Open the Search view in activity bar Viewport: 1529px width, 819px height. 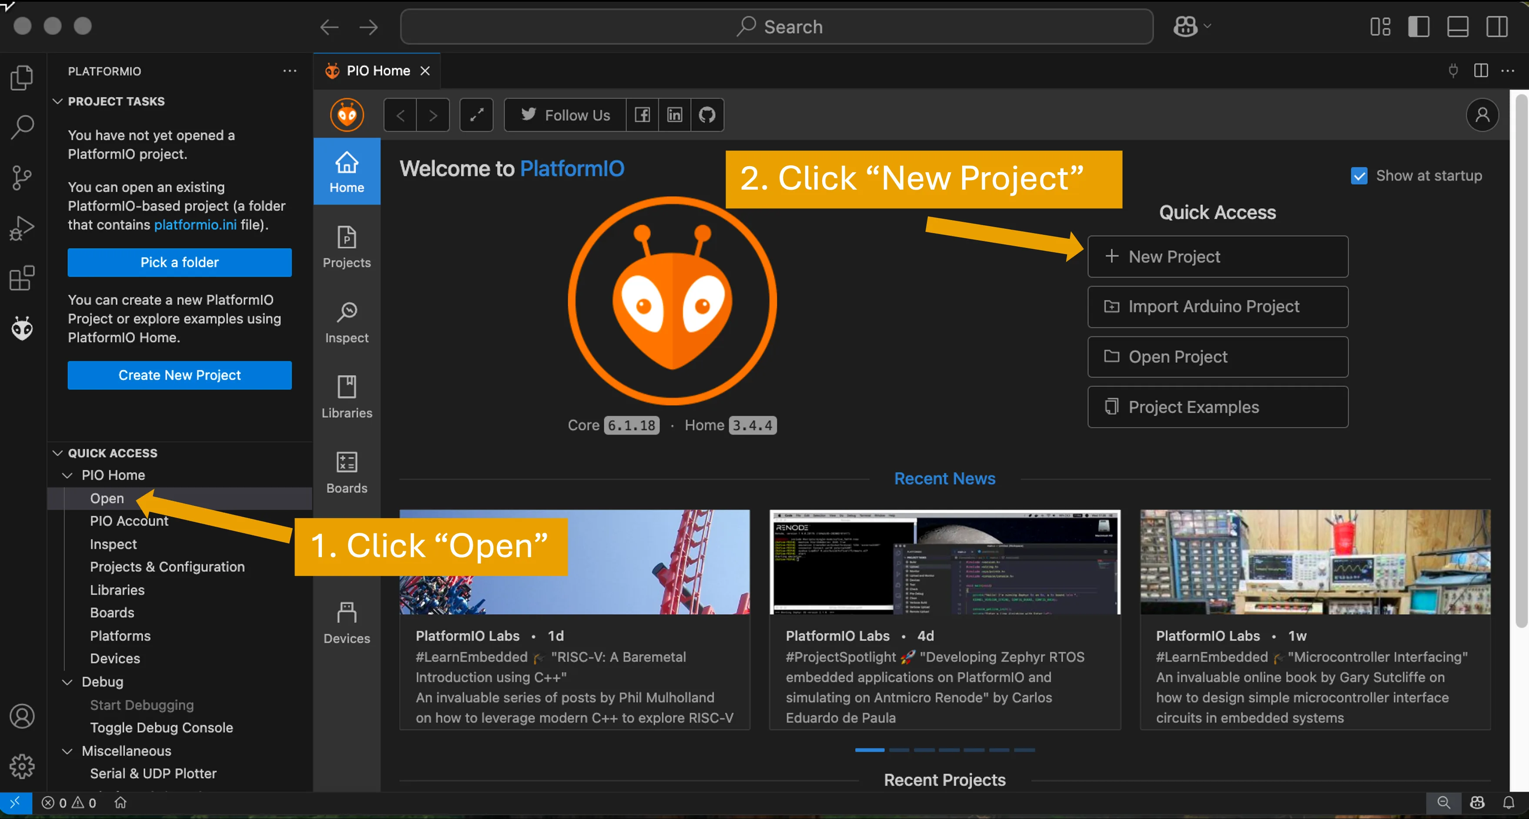click(x=22, y=127)
